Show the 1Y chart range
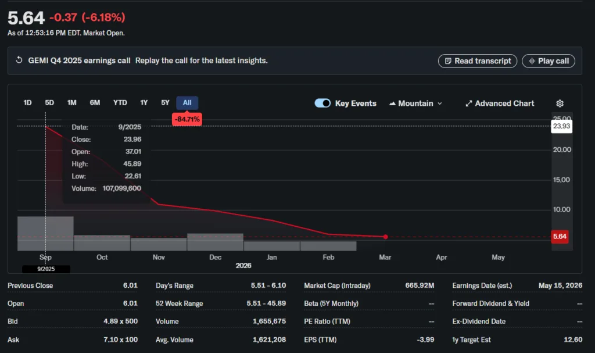The height and width of the screenshot is (353, 595). coord(144,103)
